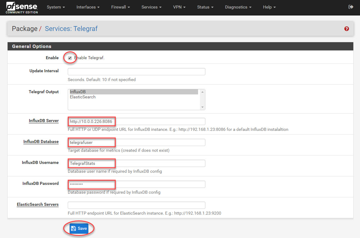Screen dimensions: 360x238
Task: Click the 'Database password if required' help text
Action: pyautogui.click(x=114, y=192)
